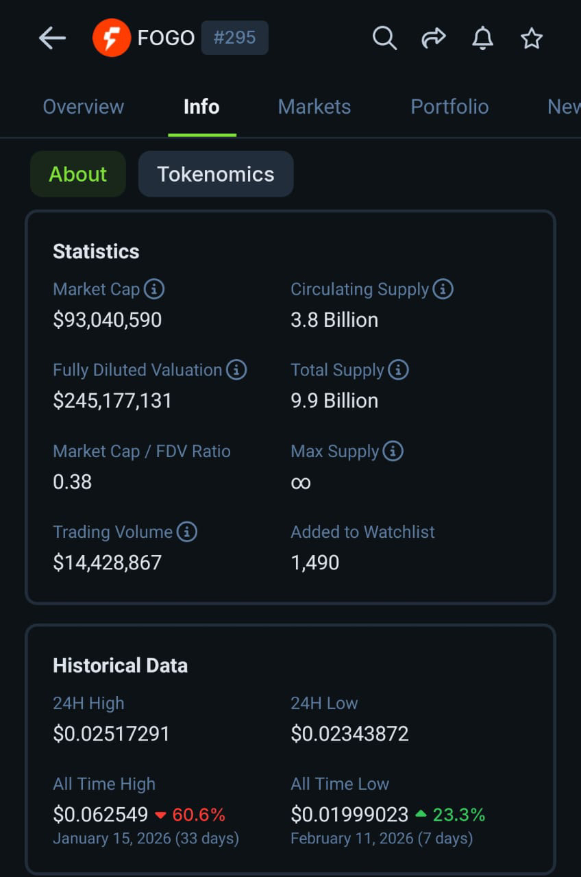This screenshot has width=581, height=877.
Task: Tap the orange FOGO logo icon
Action: [112, 38]
